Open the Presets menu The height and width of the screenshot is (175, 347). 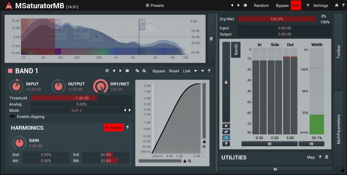(x=154, y=6)
